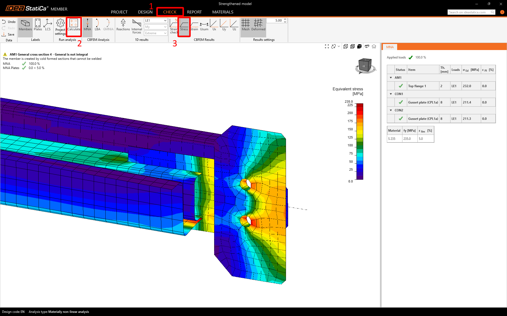507x316 pixels.
Task: Toggle Members labels
Action: pos(25,25)
